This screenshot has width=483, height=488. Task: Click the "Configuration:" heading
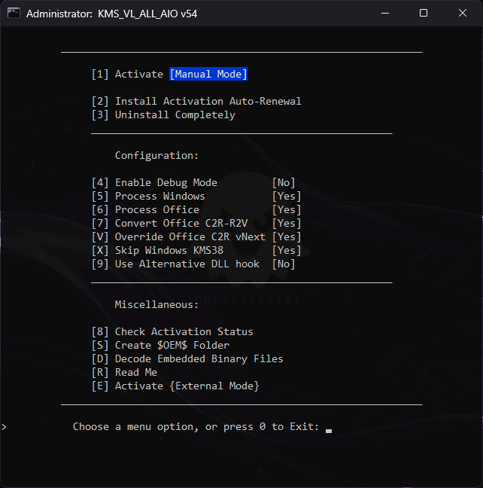click(156, 155)
